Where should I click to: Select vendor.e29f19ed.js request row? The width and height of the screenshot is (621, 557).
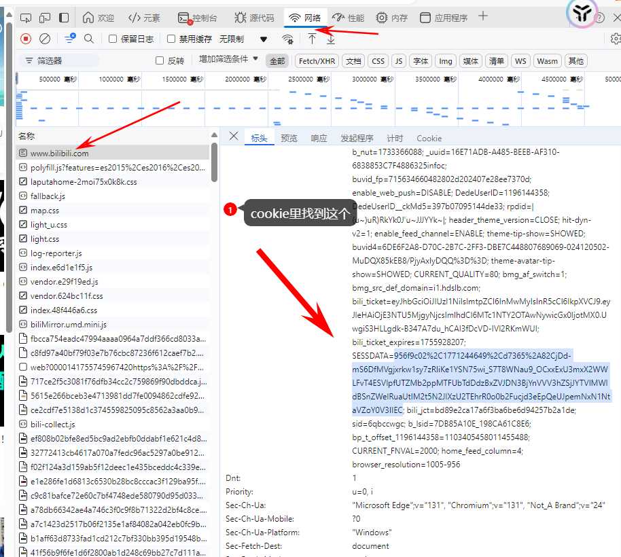pyautogui.click(x=113, y=281)
